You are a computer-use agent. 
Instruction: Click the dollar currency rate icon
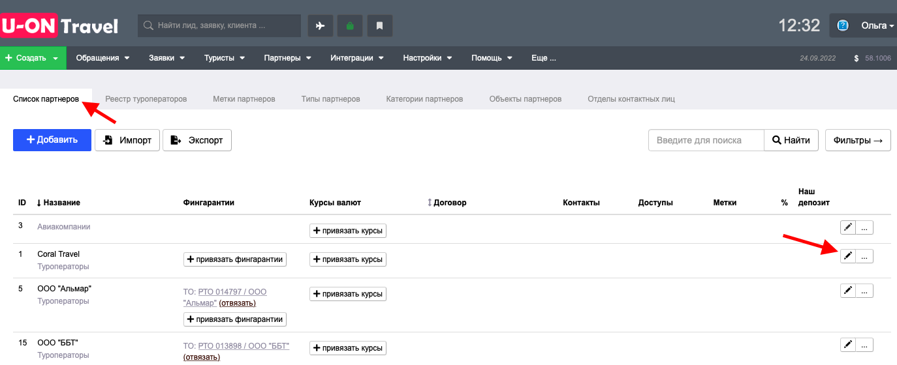click(x=856, y=58)
